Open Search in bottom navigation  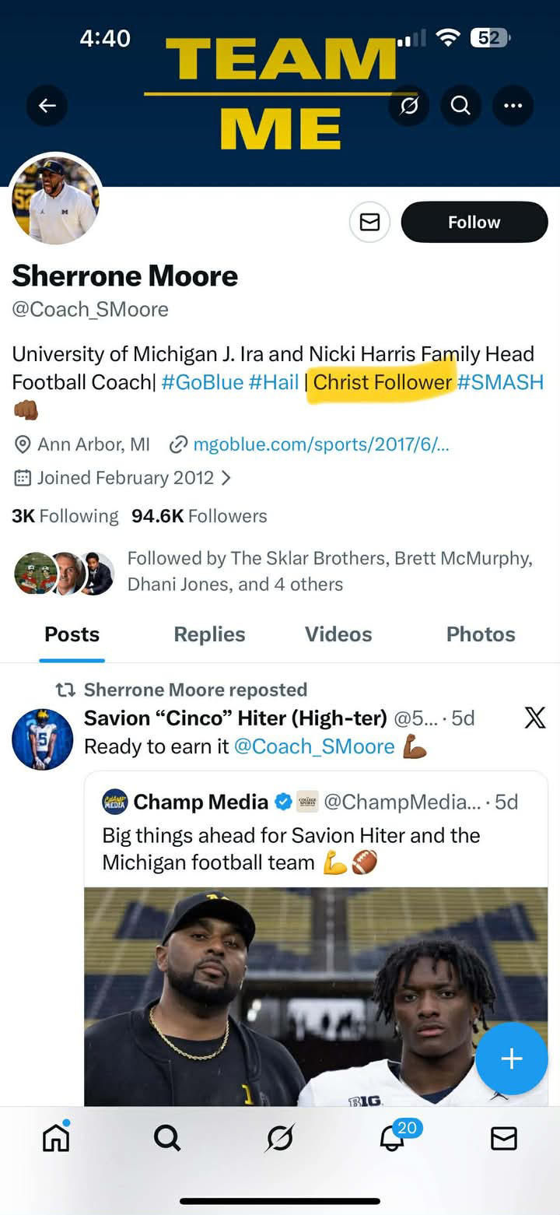pyautogui.click(x=167, y=1138)
